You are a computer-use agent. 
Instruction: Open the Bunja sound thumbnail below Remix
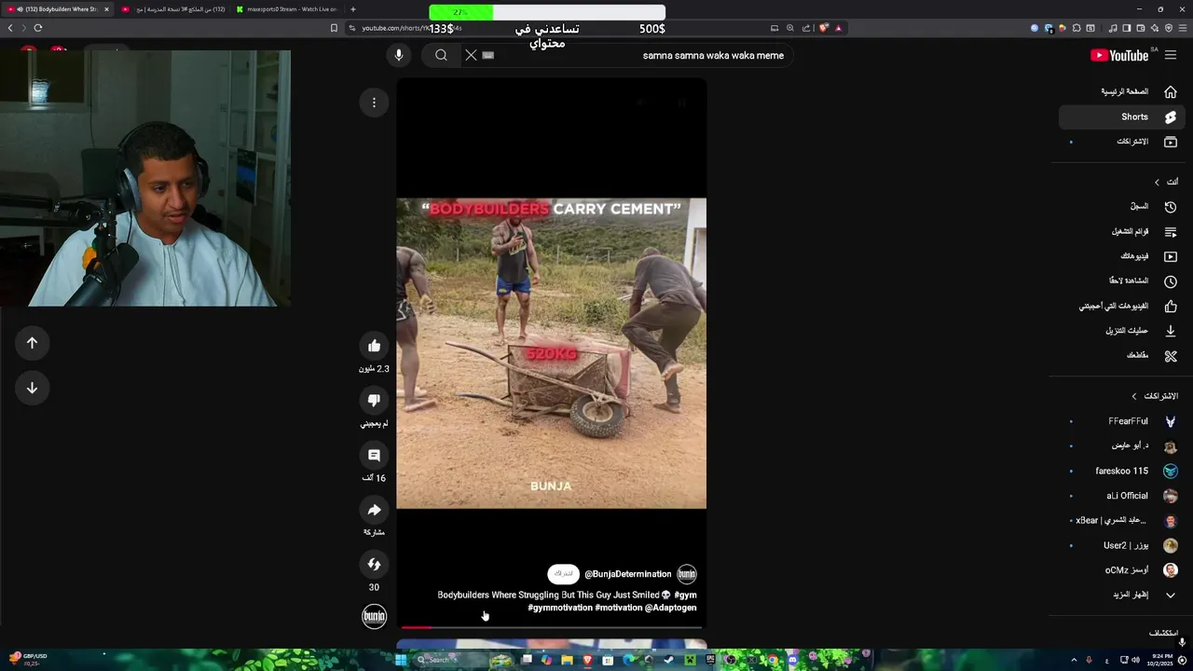374,616
